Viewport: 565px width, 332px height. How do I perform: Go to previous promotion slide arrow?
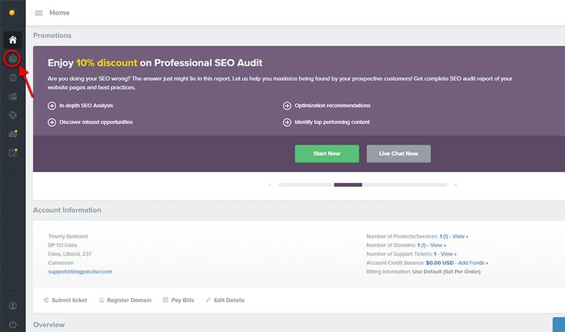click(270, 185)
